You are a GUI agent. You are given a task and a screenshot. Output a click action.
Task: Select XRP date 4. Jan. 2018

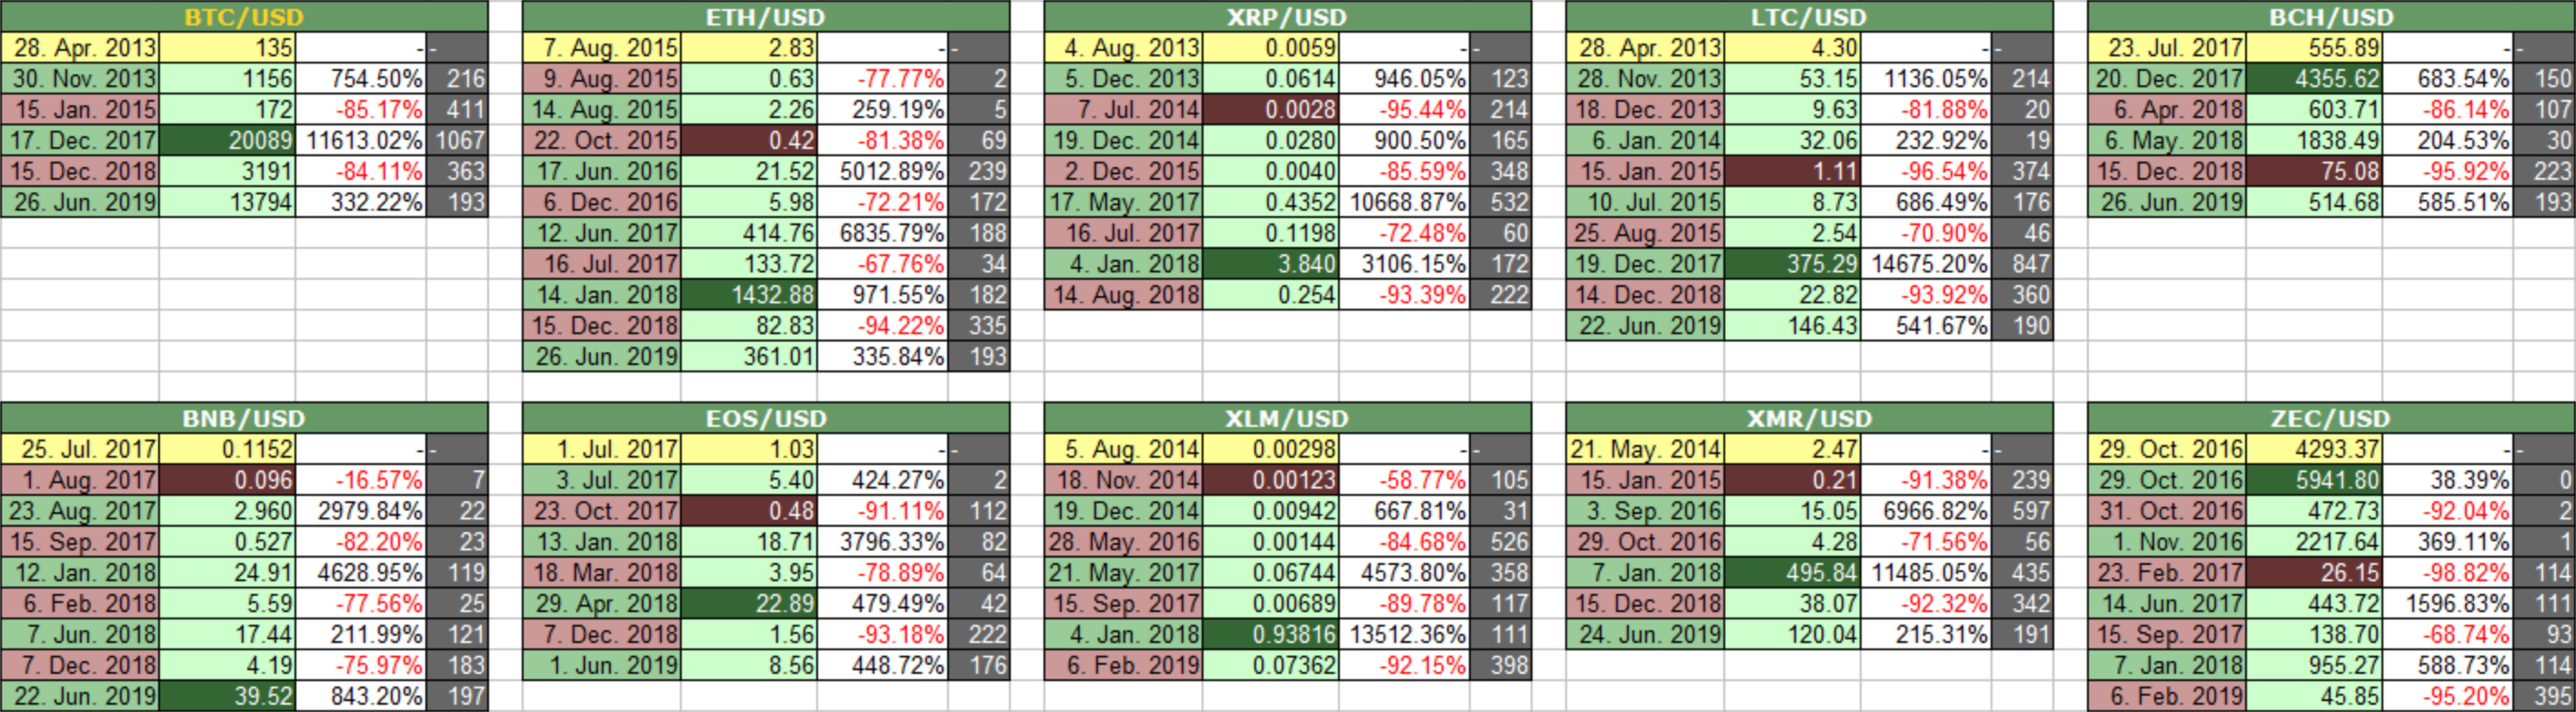click(1124, 264)
